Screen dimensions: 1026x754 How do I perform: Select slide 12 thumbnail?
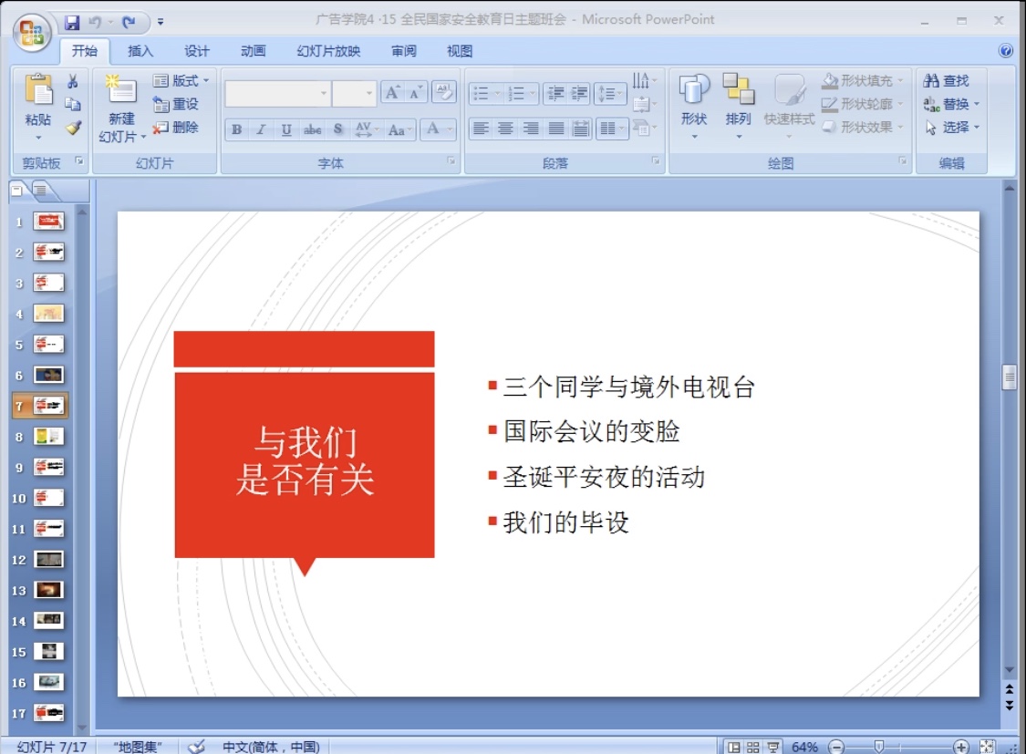(x=48, y=560)
